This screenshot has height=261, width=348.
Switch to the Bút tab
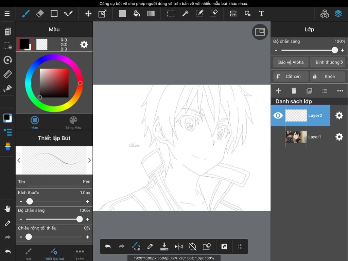(x=28, y=254)
